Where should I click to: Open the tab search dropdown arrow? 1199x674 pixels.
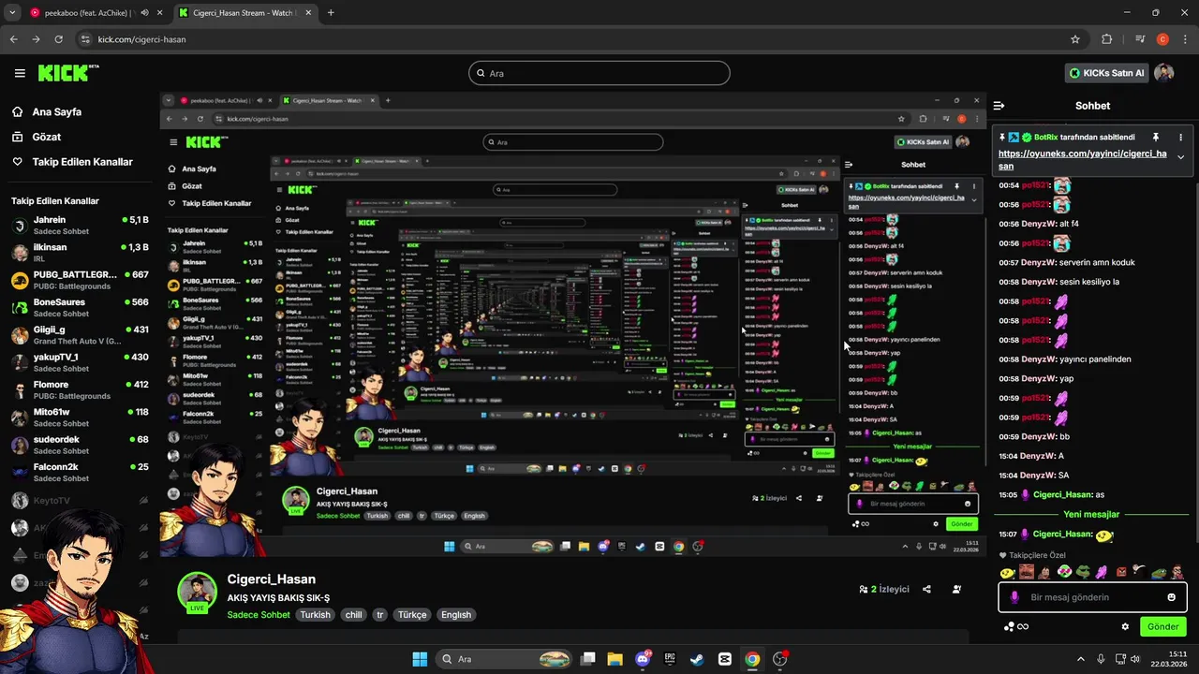[x=12, y=13]
